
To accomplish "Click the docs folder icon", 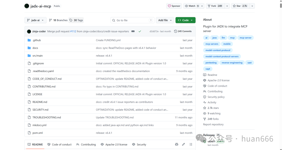I will (29, 48).
